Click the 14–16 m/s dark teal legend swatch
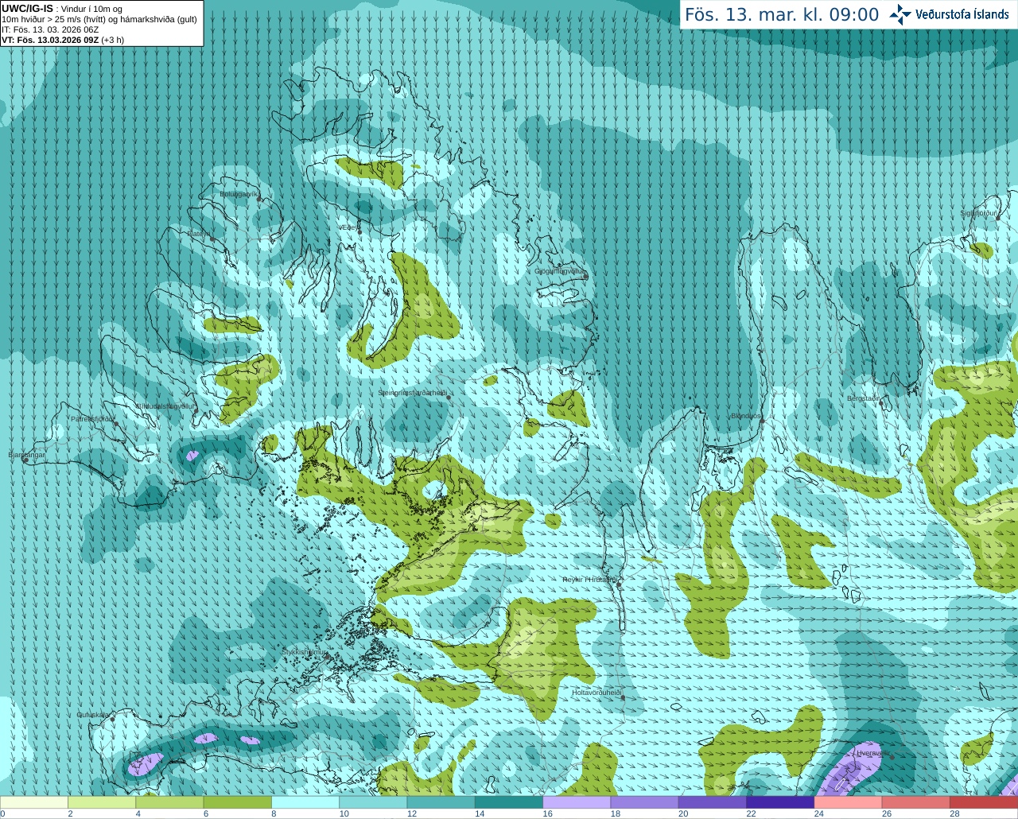Screen dimensions: 1018x819 tap(509, 802)
